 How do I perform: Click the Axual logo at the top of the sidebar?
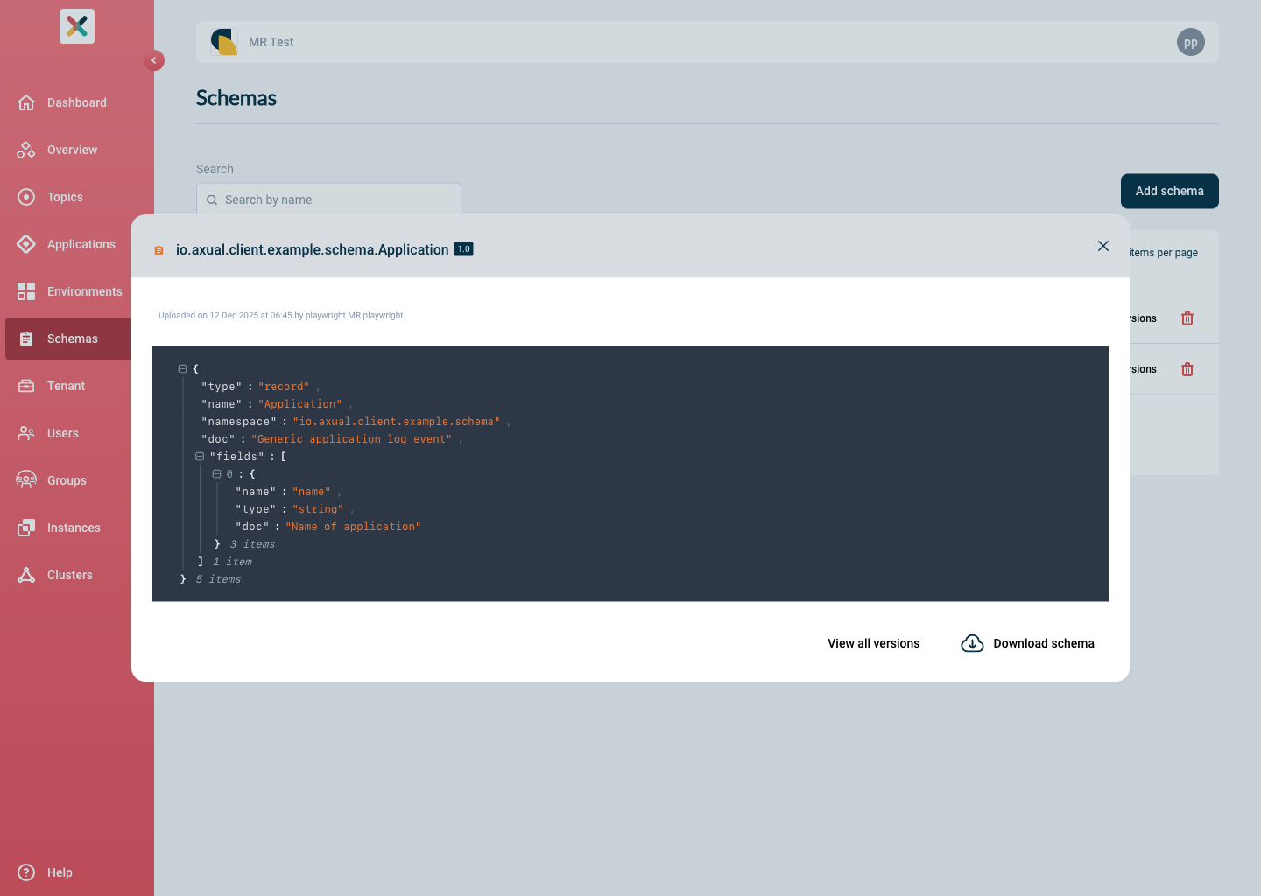76,26
